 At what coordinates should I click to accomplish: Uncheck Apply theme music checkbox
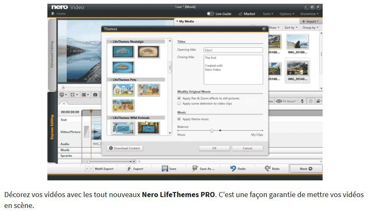[179, 119]
